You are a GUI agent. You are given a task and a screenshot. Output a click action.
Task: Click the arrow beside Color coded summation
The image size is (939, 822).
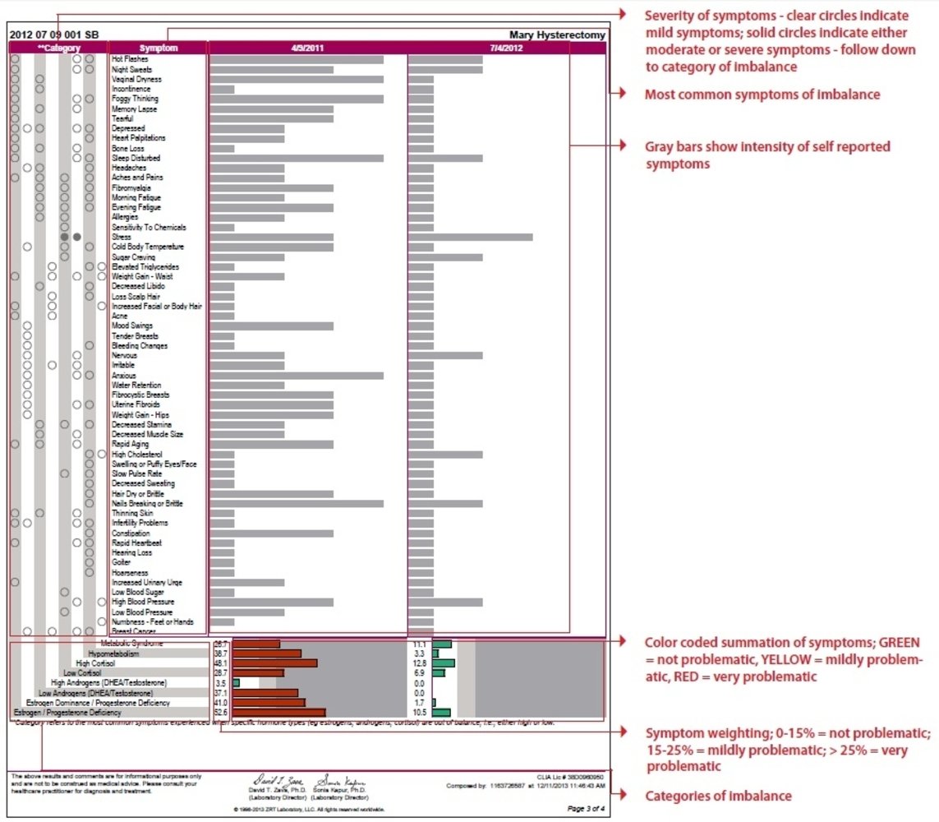click(623, 640)
